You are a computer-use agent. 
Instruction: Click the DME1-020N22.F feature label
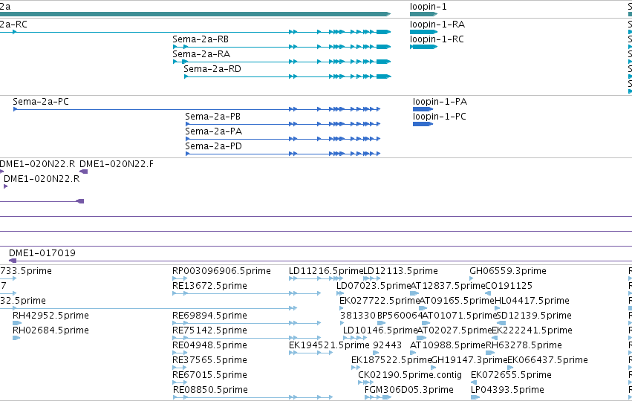click(117, 164)
